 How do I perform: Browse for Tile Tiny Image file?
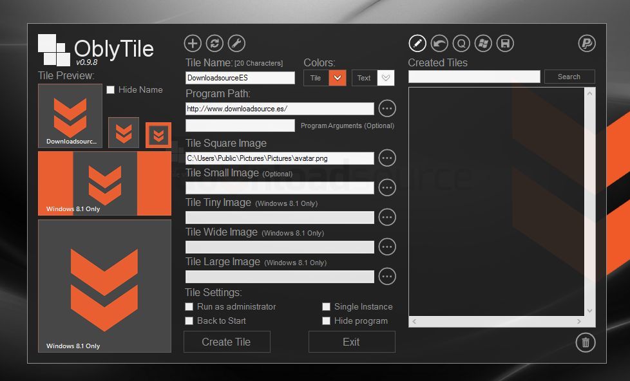tap(387, 217)
